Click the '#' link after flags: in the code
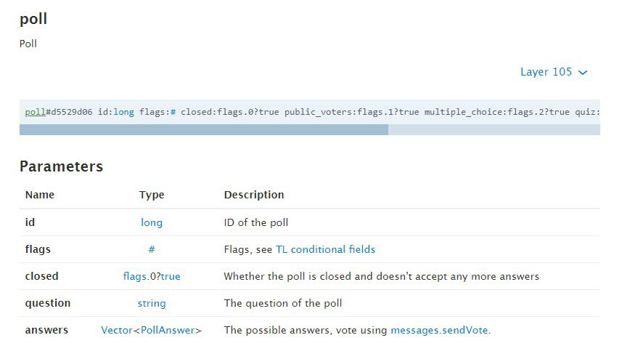 (173, 112)
